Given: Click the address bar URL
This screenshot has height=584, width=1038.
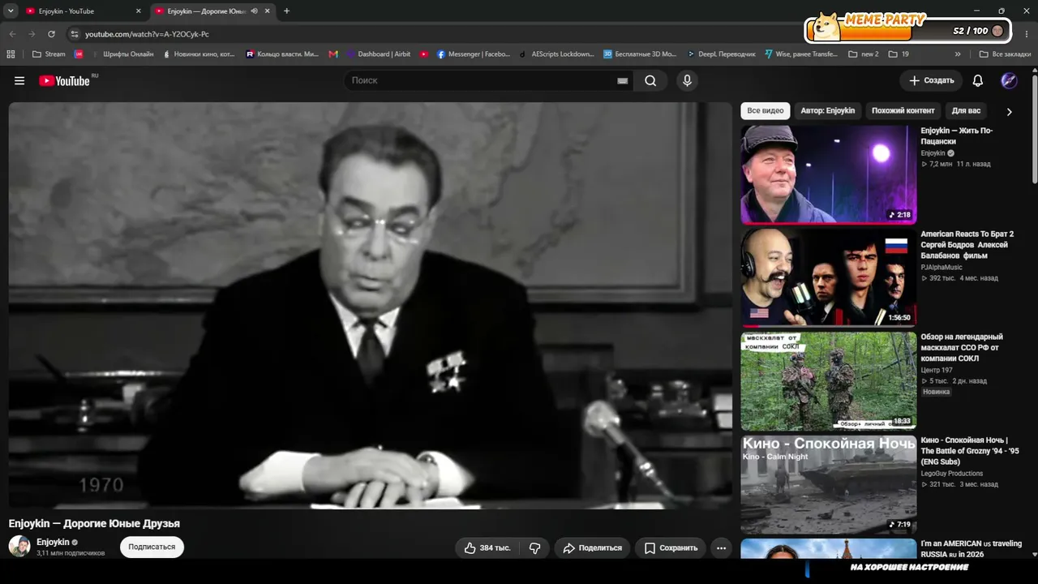Looking at the screenshot, I should pos(147,34).
